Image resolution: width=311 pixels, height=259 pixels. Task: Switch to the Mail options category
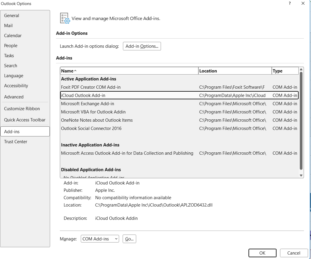tap(25, 26)
